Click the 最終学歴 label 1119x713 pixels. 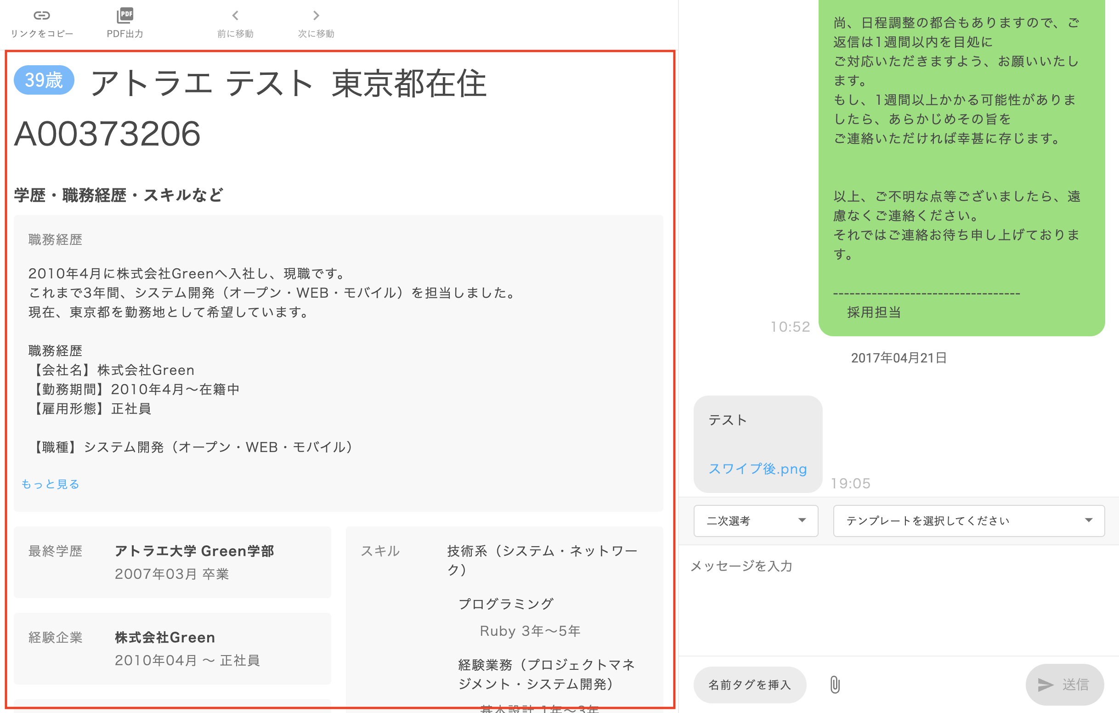pyautogui.click(x=55, y=551)
